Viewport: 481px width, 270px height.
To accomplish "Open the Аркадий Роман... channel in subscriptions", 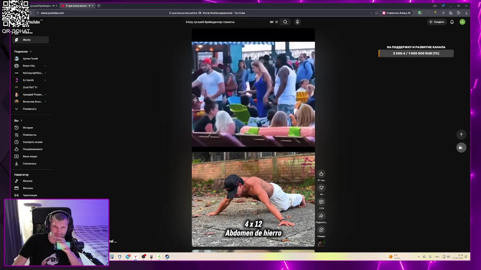I will (31, 94).
